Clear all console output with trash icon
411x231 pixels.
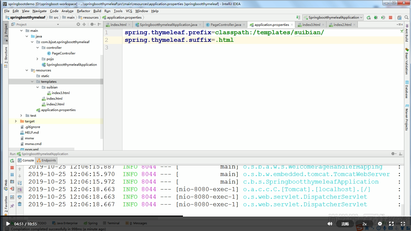pos(20,204)
